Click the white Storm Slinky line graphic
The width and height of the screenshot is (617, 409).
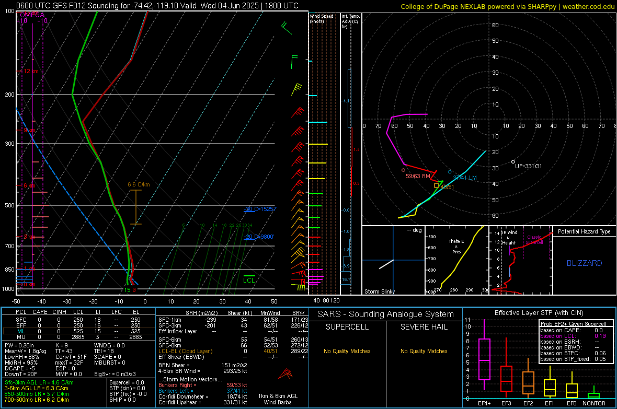point(386,264)
